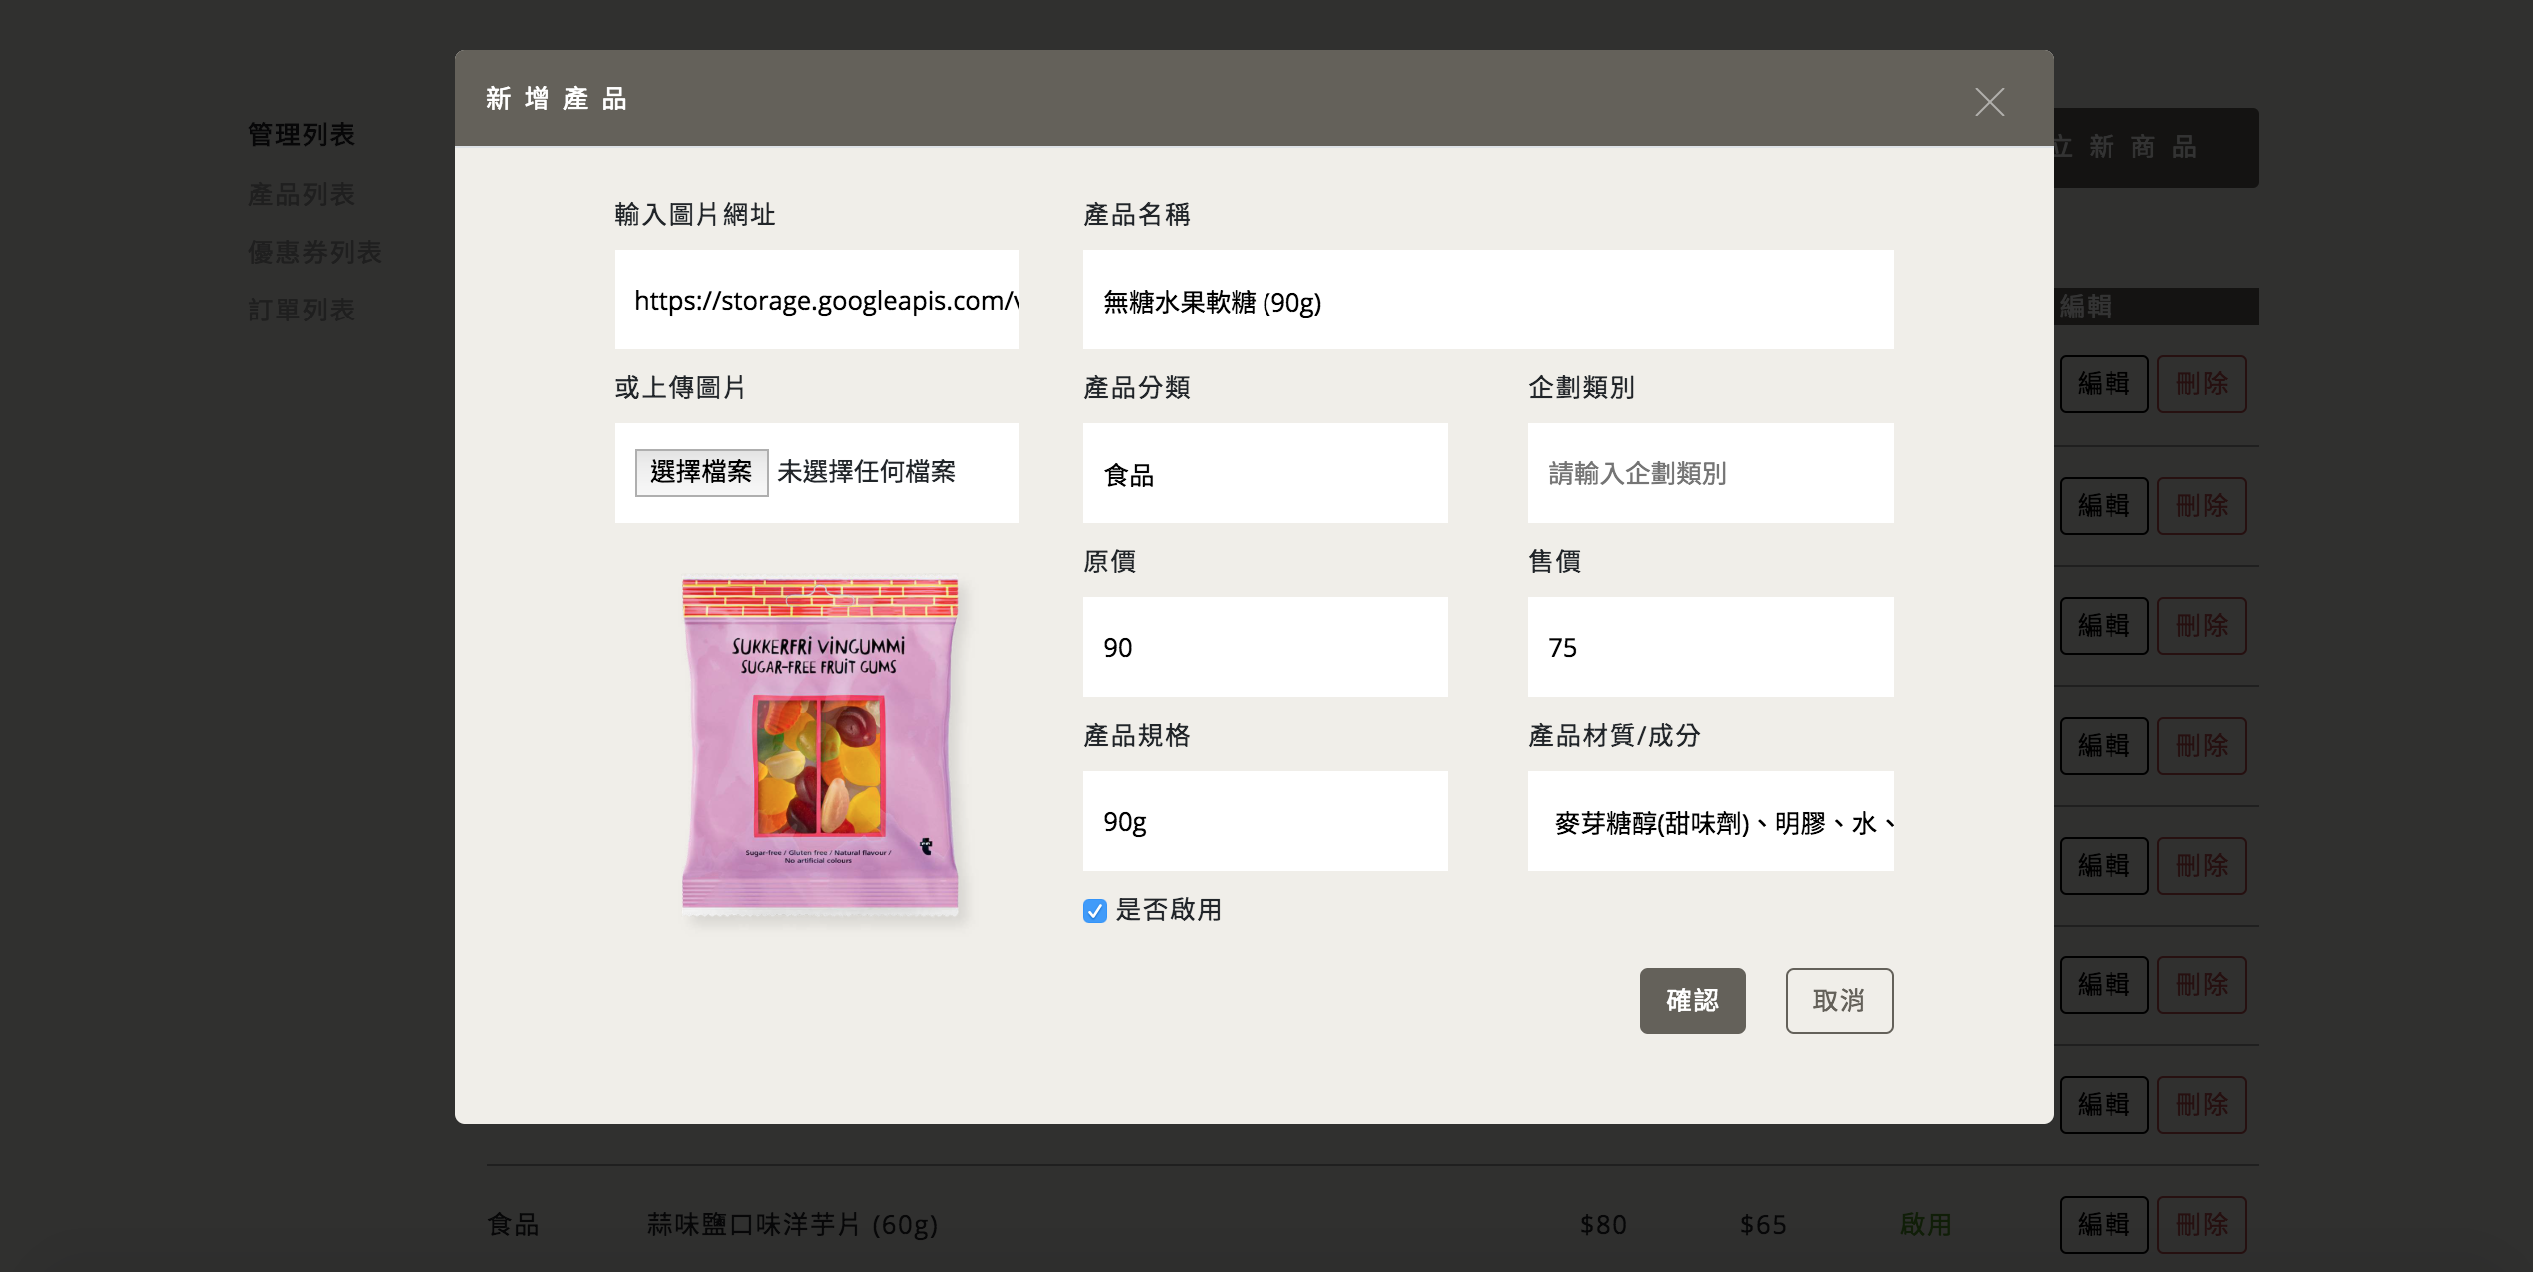Close the 新增產品 dialog with X icon
Viewport: 2533px width, 1272px height.
(x=1989, y=102)
